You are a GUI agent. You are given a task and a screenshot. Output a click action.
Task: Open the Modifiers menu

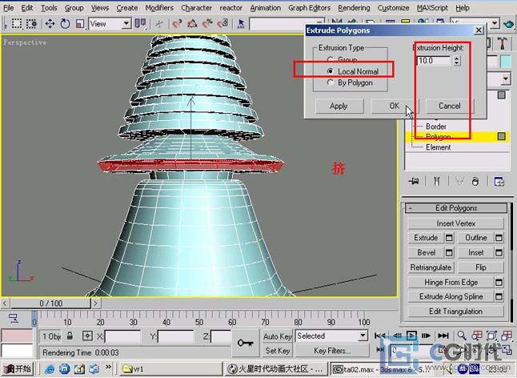click(159, 7)
